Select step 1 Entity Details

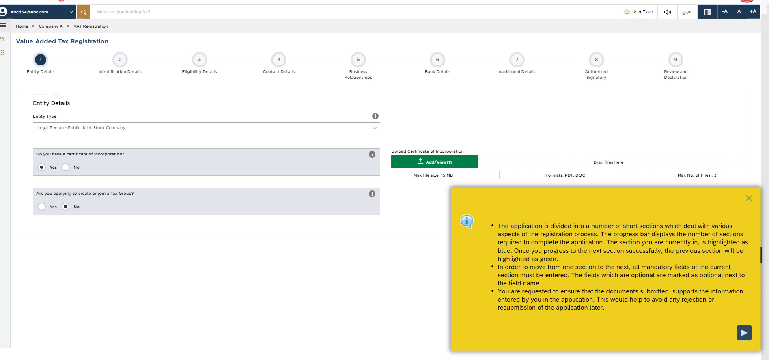click(x=41, y=60)
